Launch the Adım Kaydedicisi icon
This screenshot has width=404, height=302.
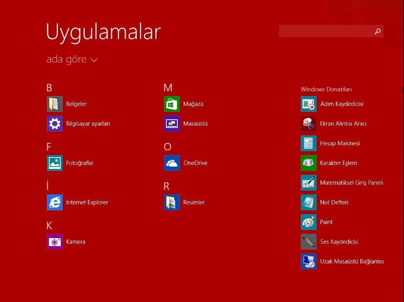[x=308, y=104]
